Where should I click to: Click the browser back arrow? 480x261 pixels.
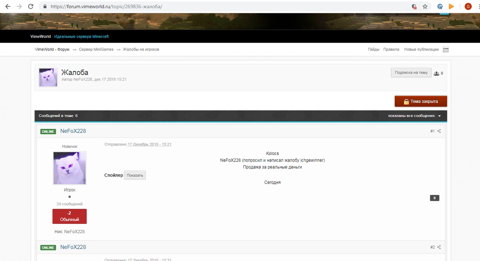8,6
